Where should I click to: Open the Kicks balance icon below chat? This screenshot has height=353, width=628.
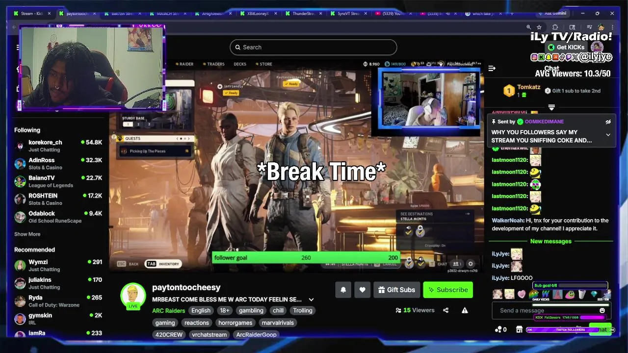(500, 329)
